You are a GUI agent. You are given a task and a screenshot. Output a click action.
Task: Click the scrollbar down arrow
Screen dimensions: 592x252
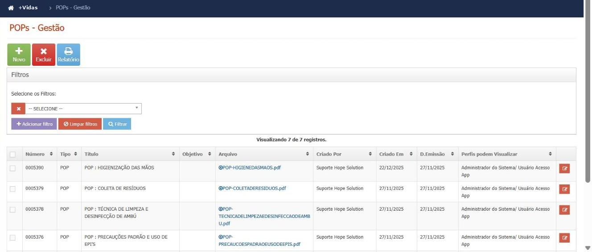click(x=588, y=248)
